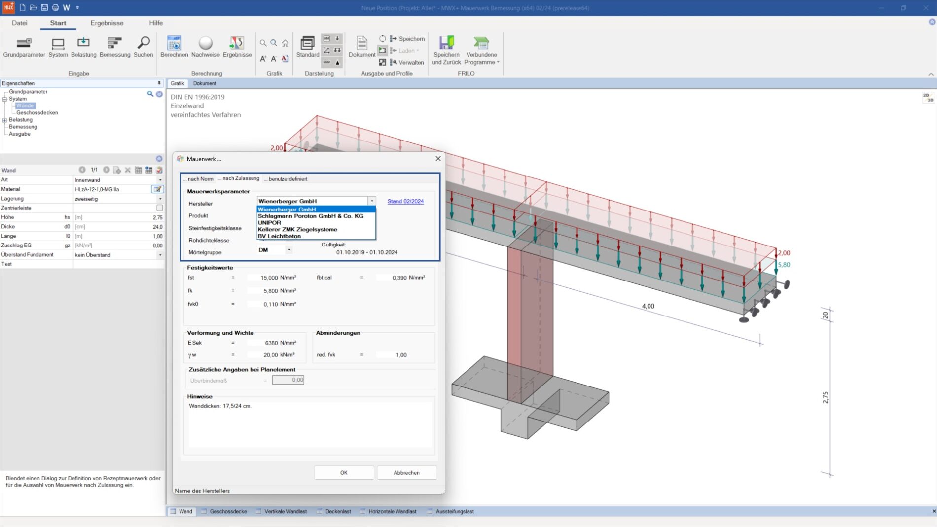Edit material with the pencil icon
The height and width of the screenshot is (527, 937).
(157, 189)
